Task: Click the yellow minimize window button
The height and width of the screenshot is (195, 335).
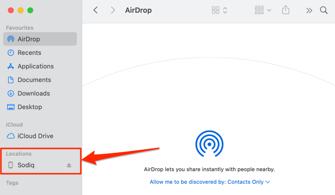Action: point(20,10)
